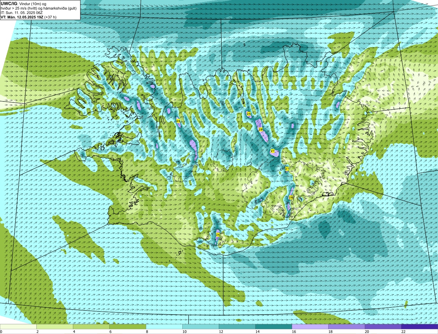The image size is (438, 334).
Task: Click the legend tick label '10'
Action: pyautogui.click(x=184, y=332)
